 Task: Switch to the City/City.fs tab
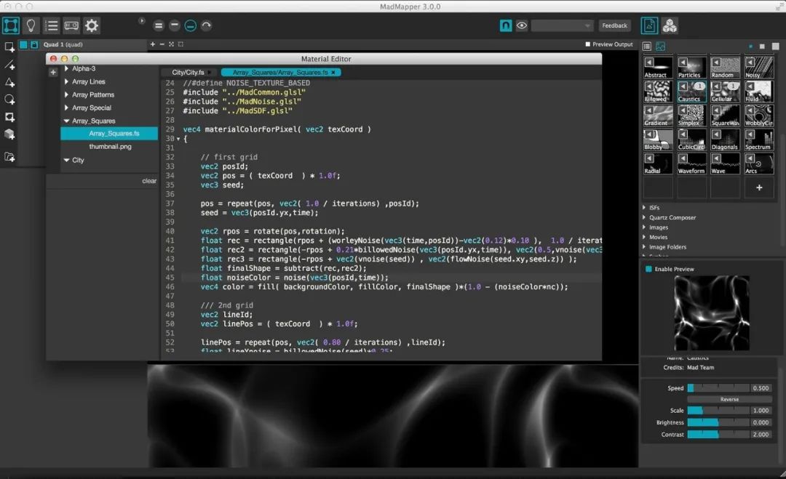pyautogui.click(x=188, y=72)
